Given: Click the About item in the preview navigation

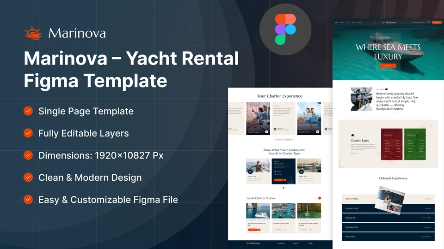Looking at the screenshot, I should pos(342,22).
